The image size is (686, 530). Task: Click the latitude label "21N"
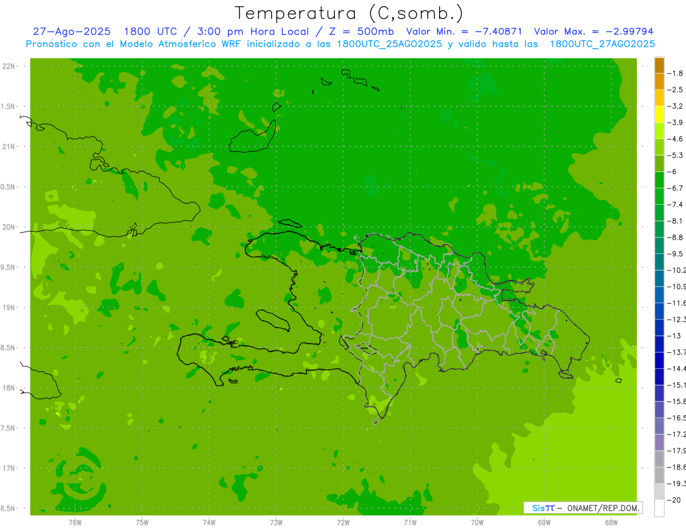point(10,147)
